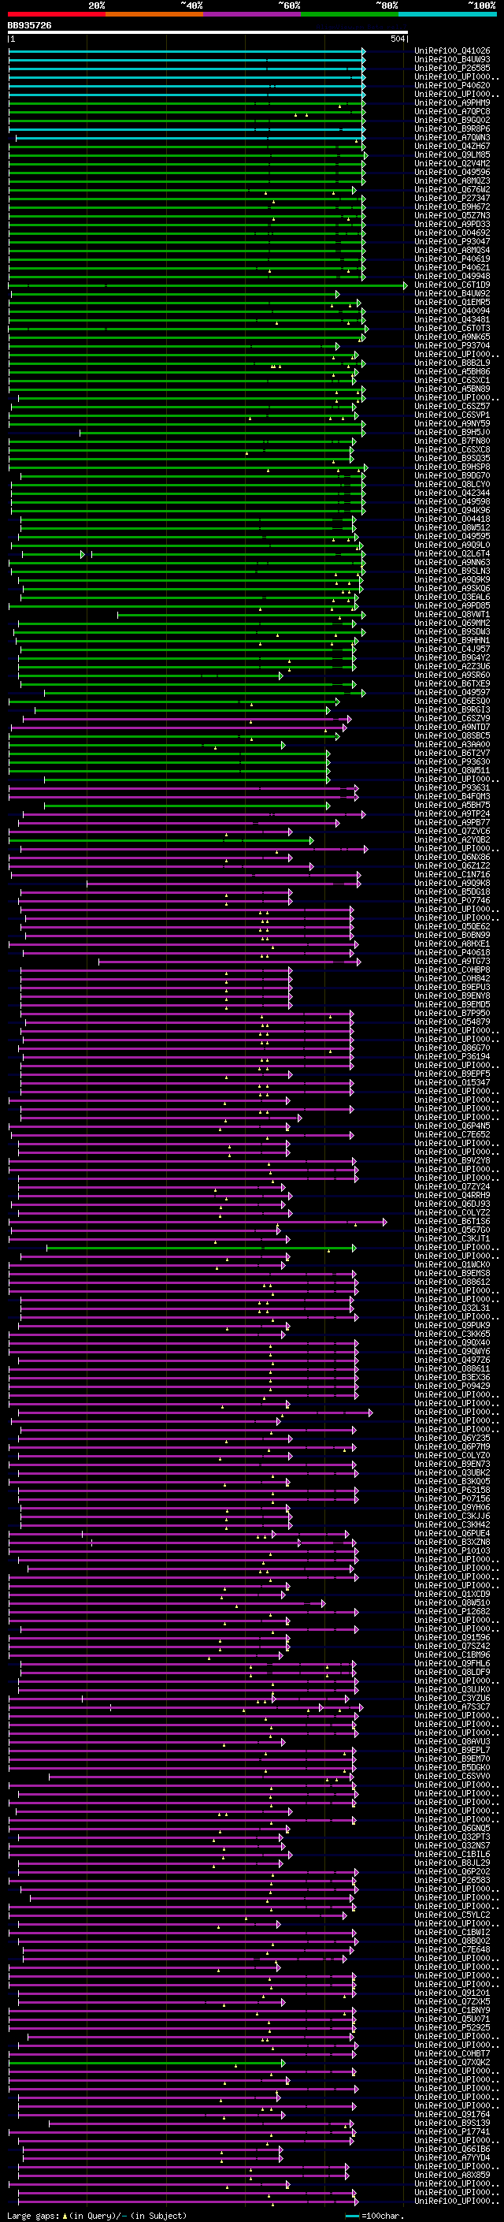Image resolution: width=504 pixels, height=2222 pixels.
Task: Select the UniRef100_O49596 label
Action: [452, 173]
